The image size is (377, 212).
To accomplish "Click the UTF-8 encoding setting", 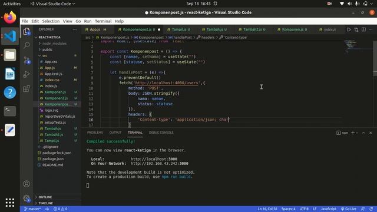I will tap(304, 209).
